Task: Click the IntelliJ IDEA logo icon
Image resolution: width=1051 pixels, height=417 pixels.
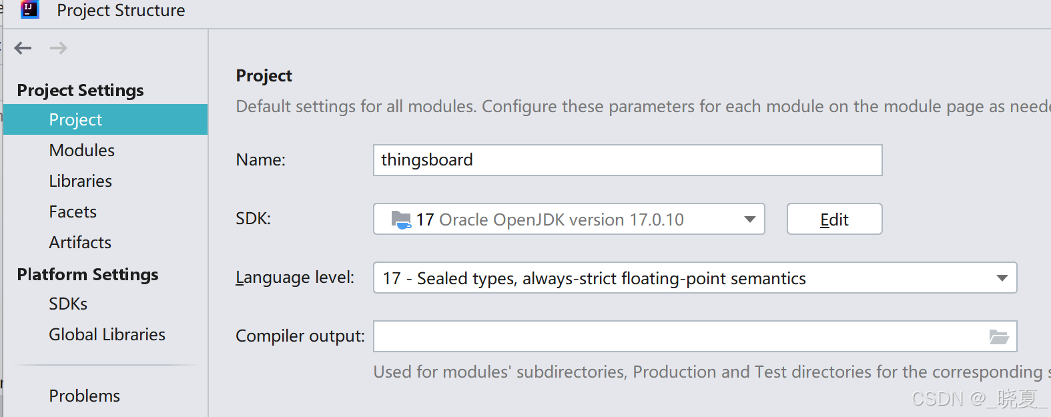Action: click(x=30, y=10)
